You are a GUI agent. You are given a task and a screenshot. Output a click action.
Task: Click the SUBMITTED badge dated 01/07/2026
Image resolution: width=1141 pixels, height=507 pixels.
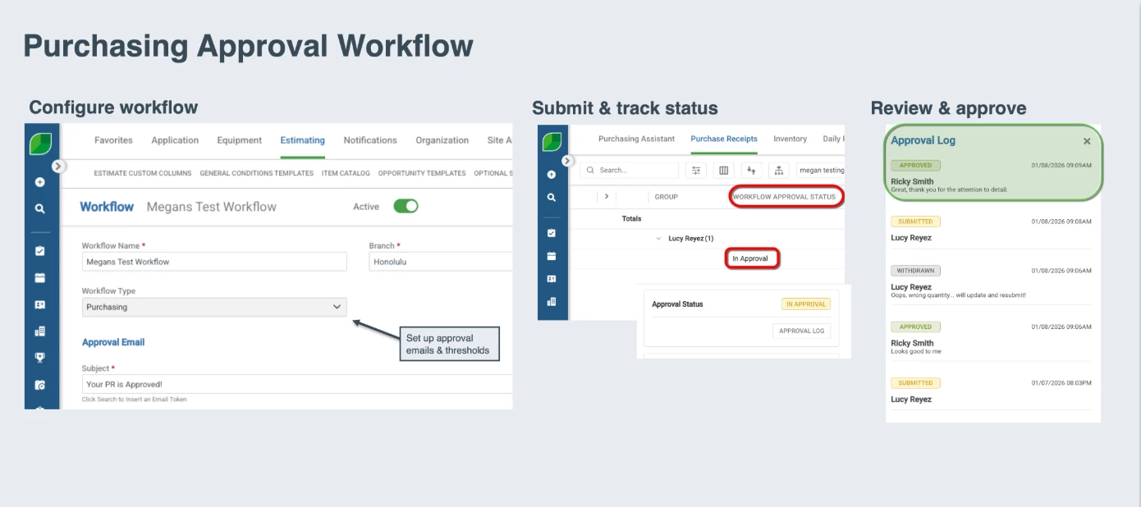pyautogui.click(x=916, y=383)
